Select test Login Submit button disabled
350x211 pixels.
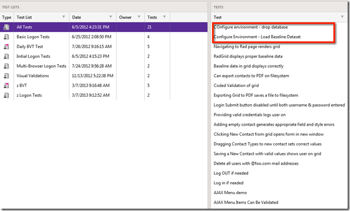click(279, 105)
